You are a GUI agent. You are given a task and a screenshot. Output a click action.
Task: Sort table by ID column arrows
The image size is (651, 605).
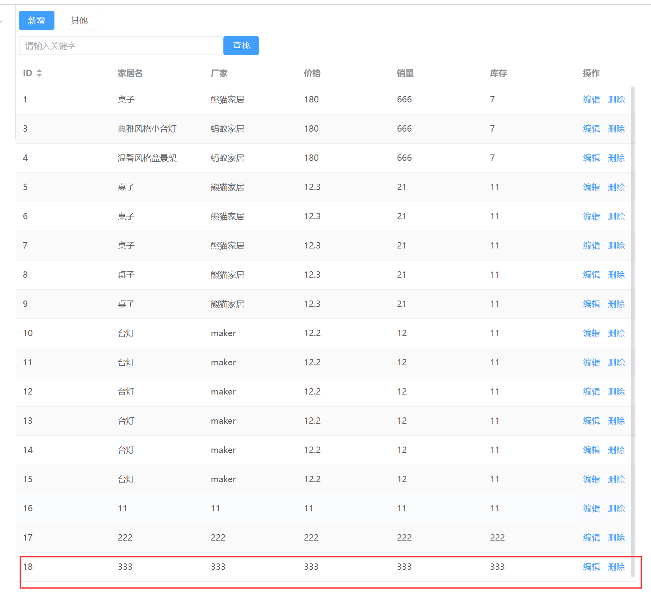(x=39, y=73)
